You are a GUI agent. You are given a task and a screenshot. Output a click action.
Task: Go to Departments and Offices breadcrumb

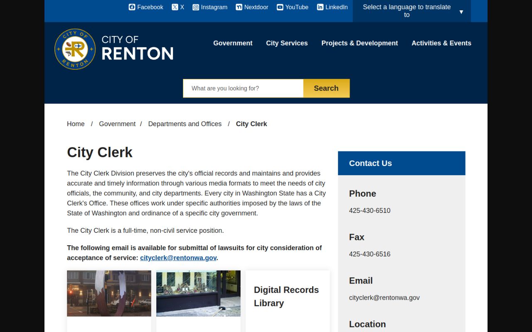click(x=185, y=124)
